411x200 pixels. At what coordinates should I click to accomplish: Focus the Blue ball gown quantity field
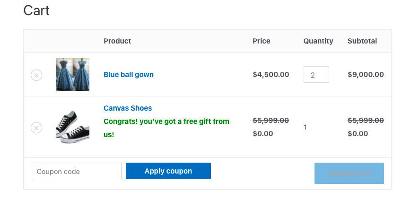pyautogui.click(x=316, y=75)
